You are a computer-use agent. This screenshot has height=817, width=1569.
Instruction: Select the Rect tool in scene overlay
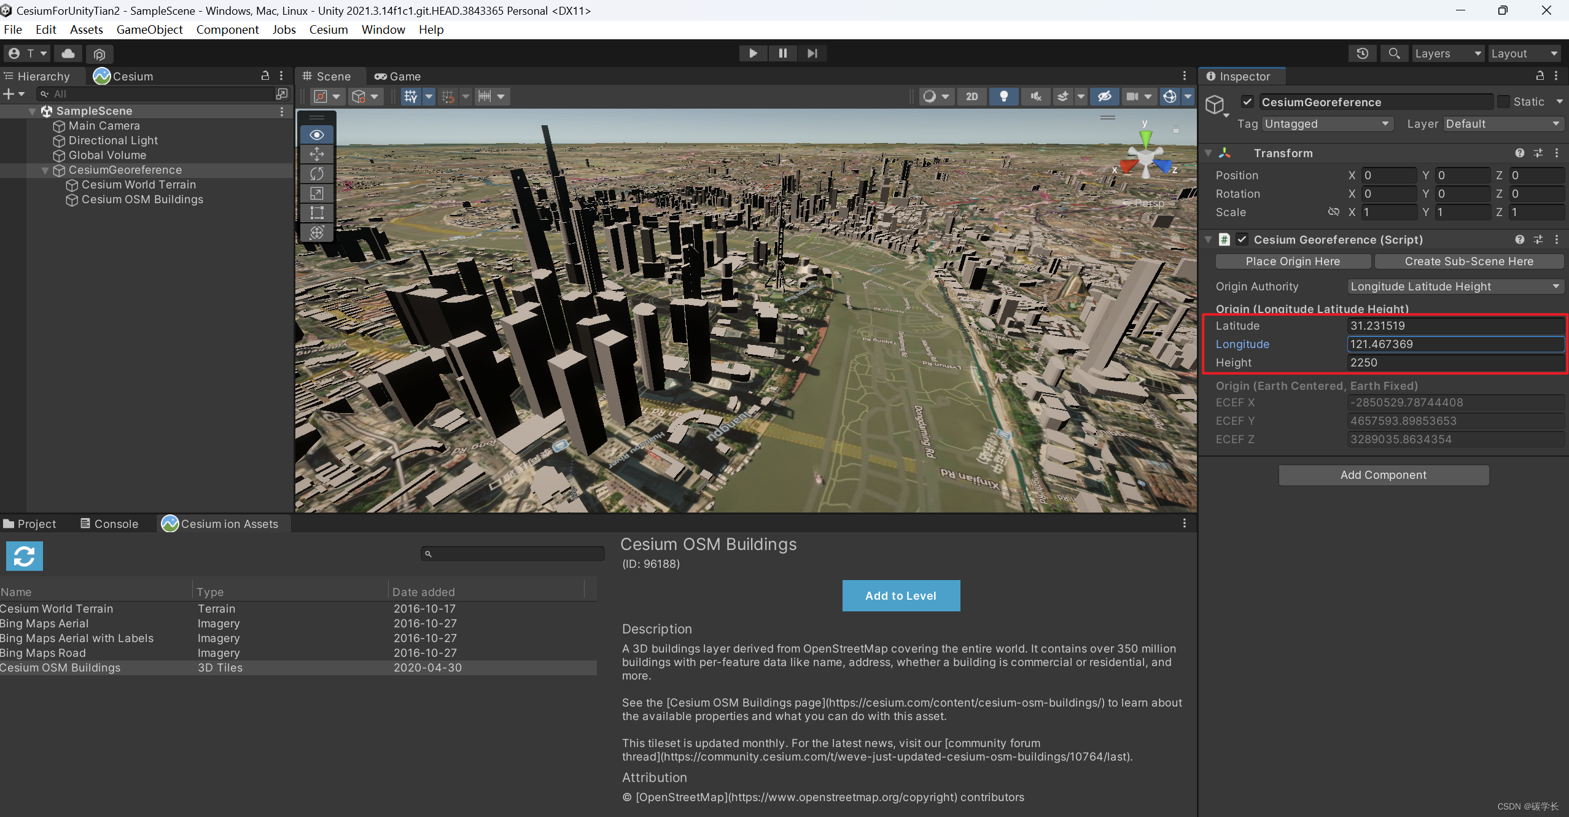click(x=317, y=213)
